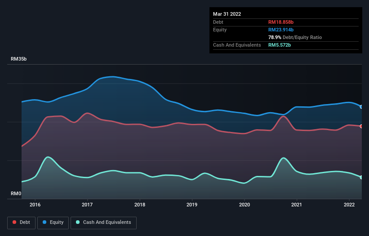Click the Equity label in tooltip
The image size is (369, 236).
click(x=220, y=30)
